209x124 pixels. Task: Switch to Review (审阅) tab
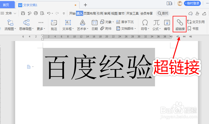click(107, 13)
